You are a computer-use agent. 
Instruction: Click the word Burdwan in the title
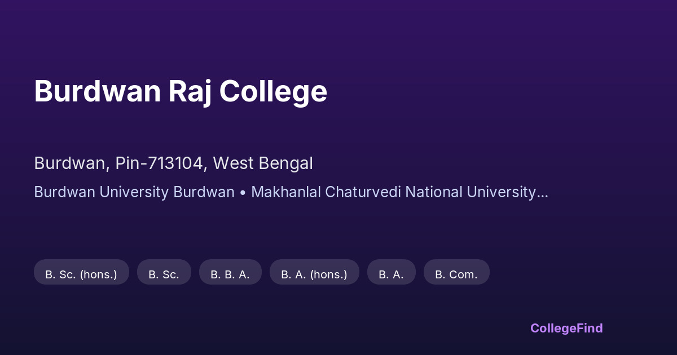click(97, 91)
